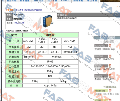120x101 pixels.
Task: Click the A3G-4MX model table cell
Action: coord(70,41)
